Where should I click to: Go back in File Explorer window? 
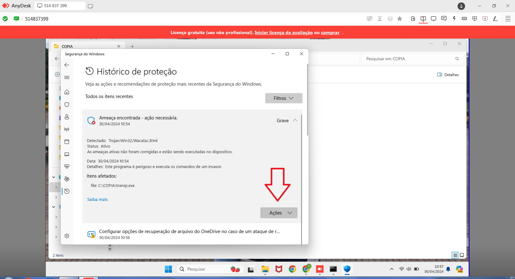pos(57,59)
